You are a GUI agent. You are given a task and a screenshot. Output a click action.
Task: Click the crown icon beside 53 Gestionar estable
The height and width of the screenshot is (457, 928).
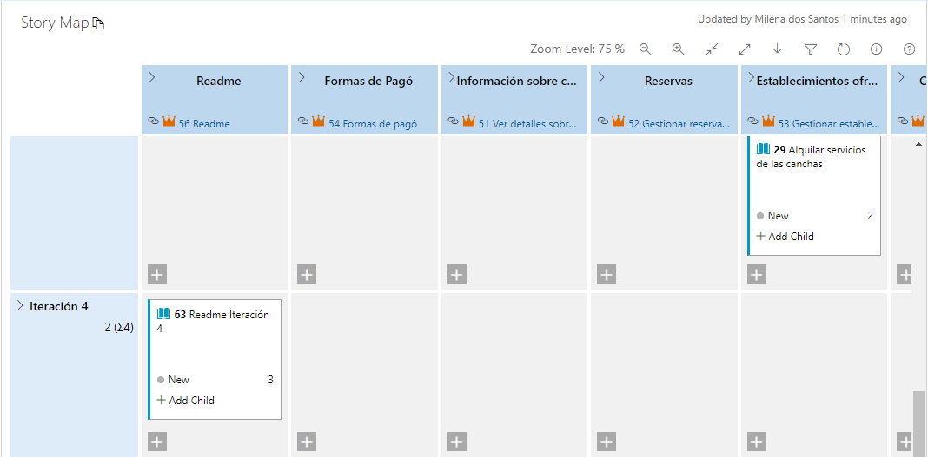(x=768, y=121)
